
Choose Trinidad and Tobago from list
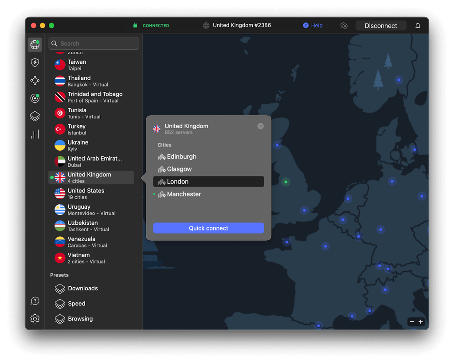[x=91, y=97]
